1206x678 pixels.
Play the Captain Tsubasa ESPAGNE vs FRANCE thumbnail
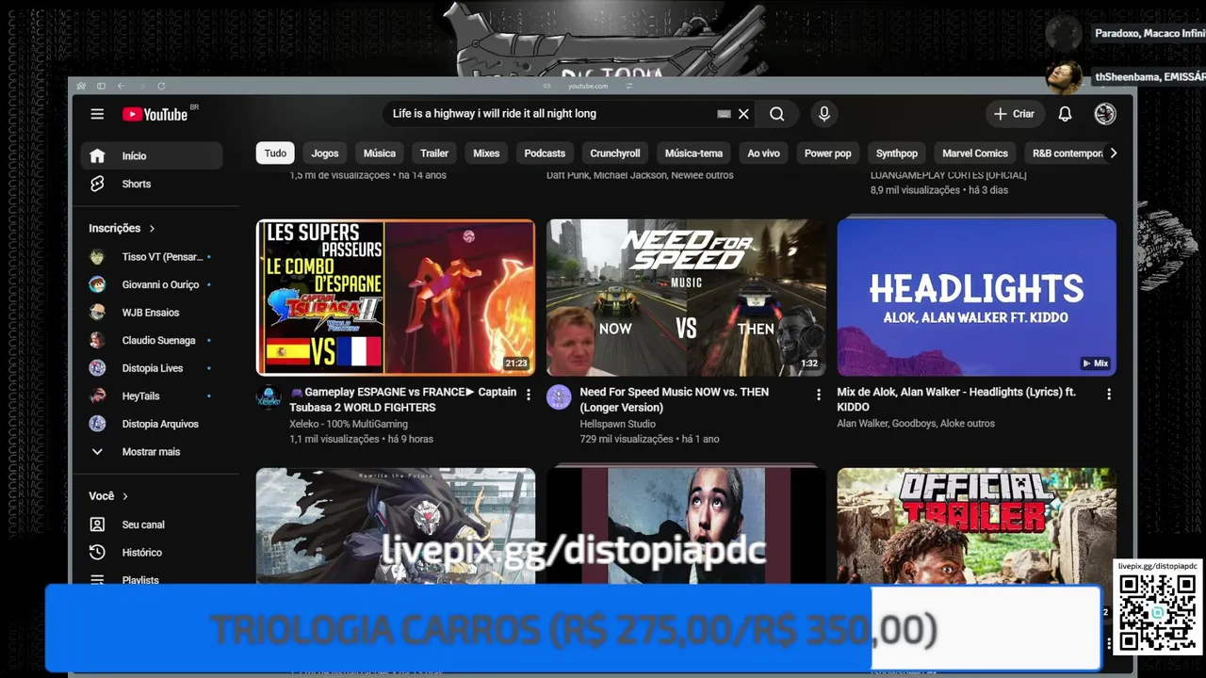(x=396, y=298)
